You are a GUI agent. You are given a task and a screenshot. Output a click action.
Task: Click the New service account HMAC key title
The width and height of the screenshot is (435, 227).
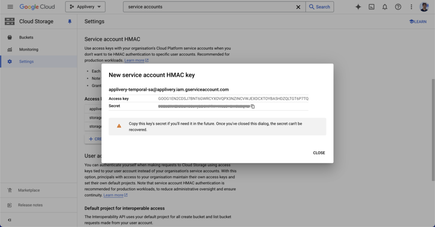[152, 75]
